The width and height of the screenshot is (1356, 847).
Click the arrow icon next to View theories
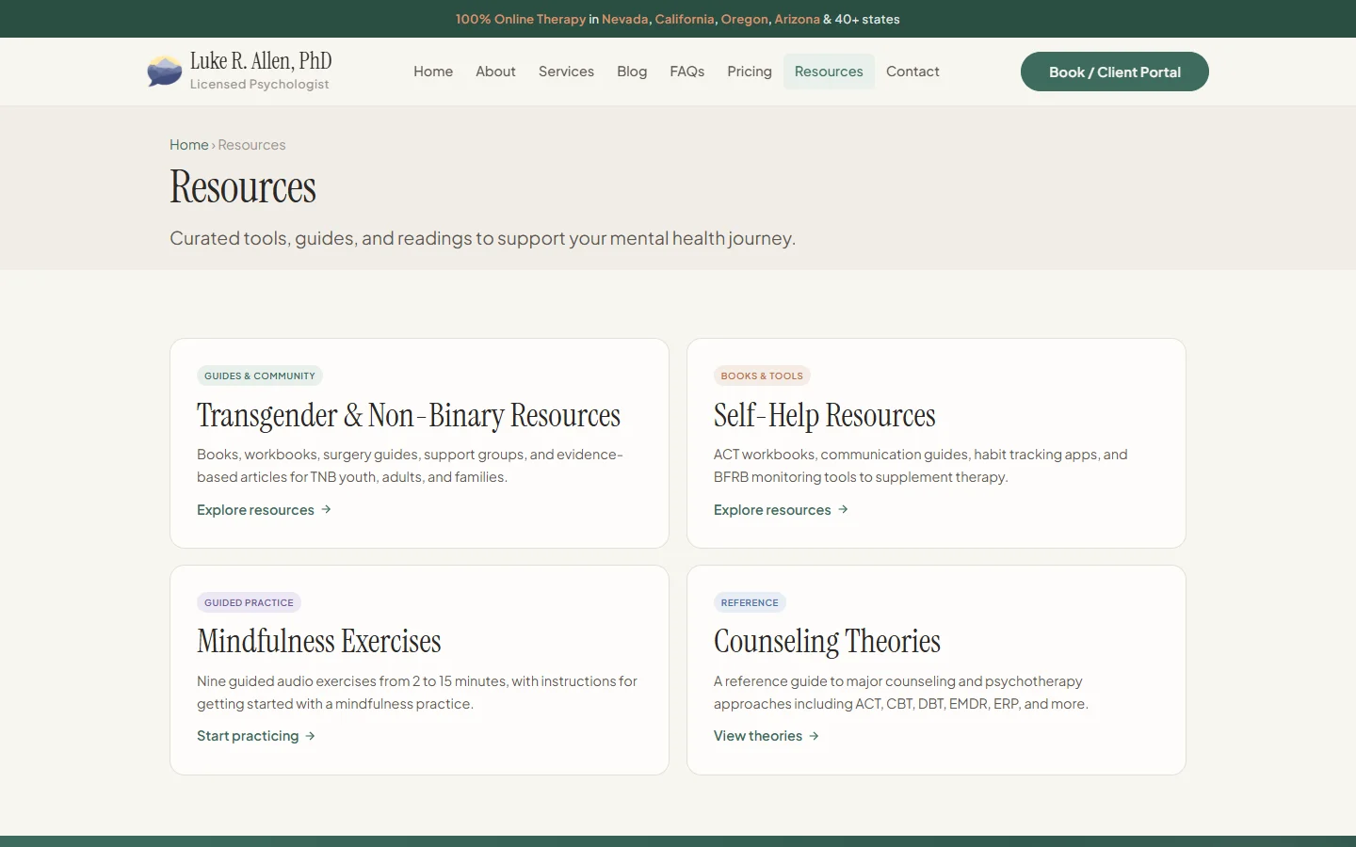pyautogui.click(x=815, y=736)
